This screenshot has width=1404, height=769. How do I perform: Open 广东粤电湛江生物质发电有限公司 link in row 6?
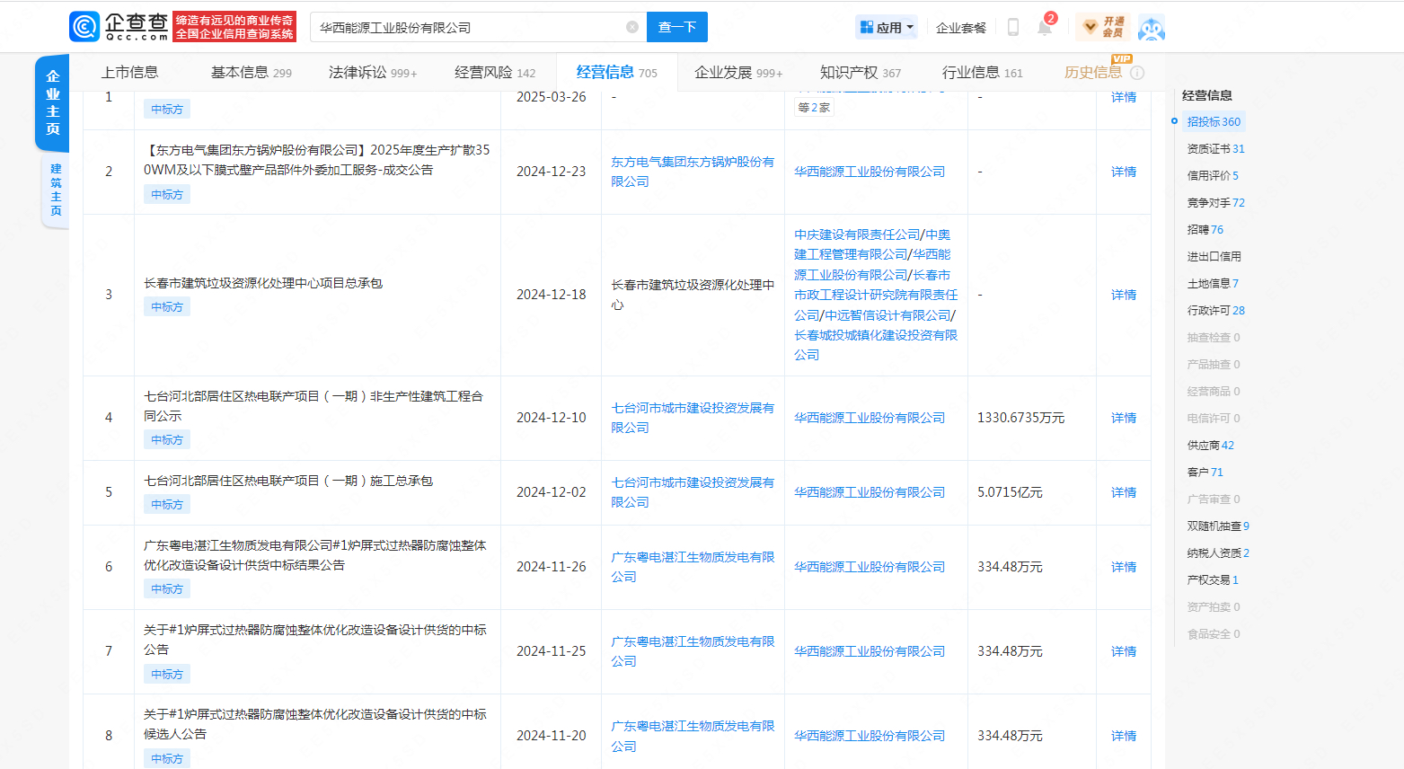[693, 567]
